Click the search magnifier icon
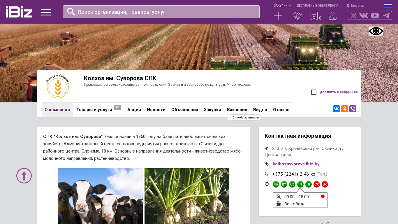398x224 pixels. [x=71, y=12]
